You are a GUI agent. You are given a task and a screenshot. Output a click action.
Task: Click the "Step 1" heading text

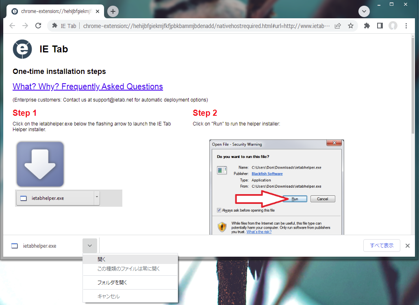click(x=24, y=113)
